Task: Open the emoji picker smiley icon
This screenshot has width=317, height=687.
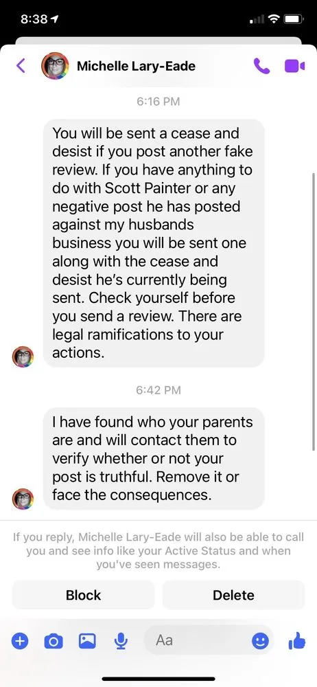Action: click(x=260, y=642)
